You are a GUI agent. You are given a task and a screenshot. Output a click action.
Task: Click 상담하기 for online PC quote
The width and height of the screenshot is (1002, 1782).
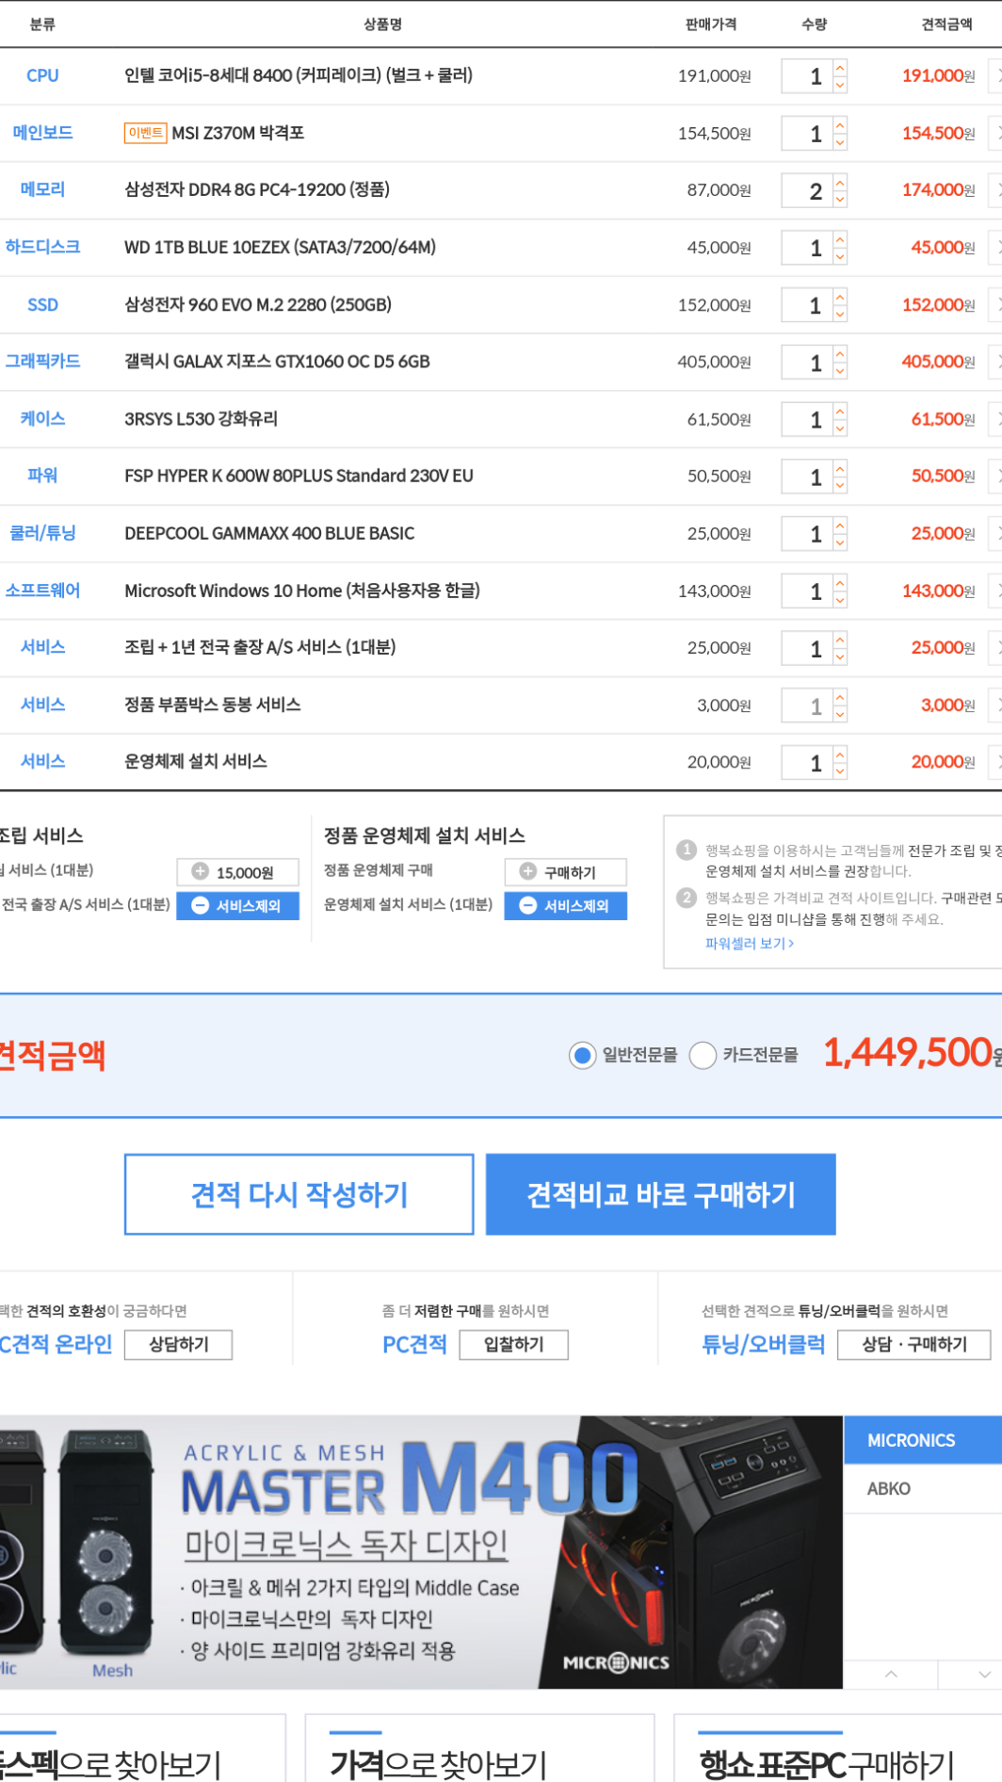(x=178, y=1345)
